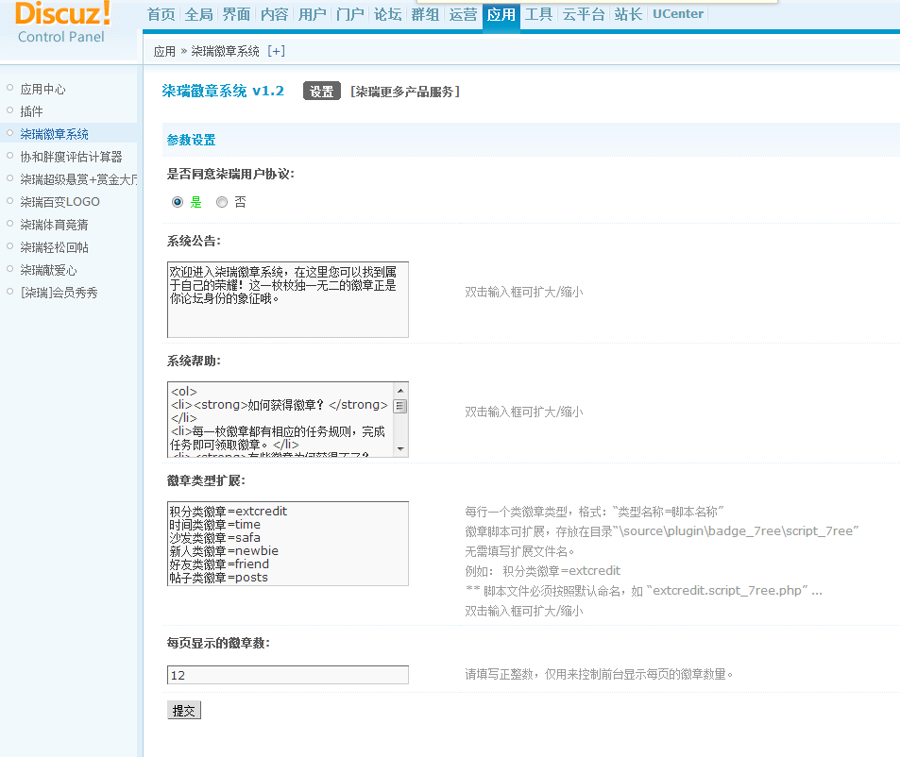This screenshot has width=900, height=757.
Task: Open 柒瑞轻松回帖 in the sidebar
Action: pyautogui.click(x=54, y=247)
